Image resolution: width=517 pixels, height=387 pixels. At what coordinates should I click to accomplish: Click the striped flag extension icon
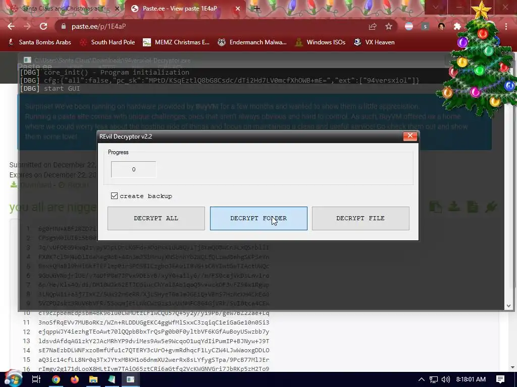pyautogui.click(x=409, y=26)
